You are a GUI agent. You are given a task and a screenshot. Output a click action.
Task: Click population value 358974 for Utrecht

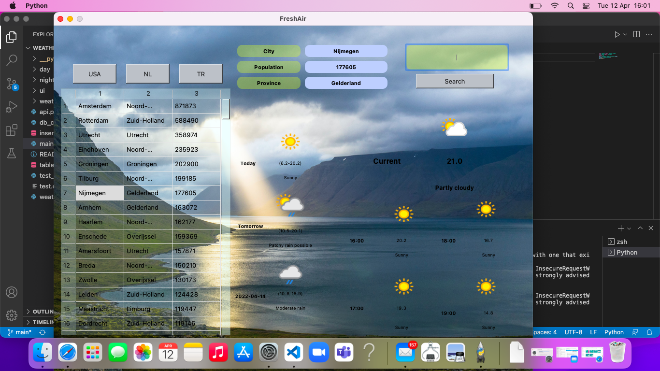click(x=196, y=135)
